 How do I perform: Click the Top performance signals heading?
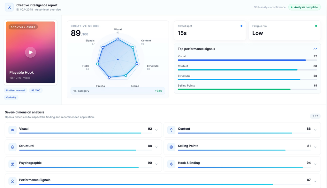196,49
